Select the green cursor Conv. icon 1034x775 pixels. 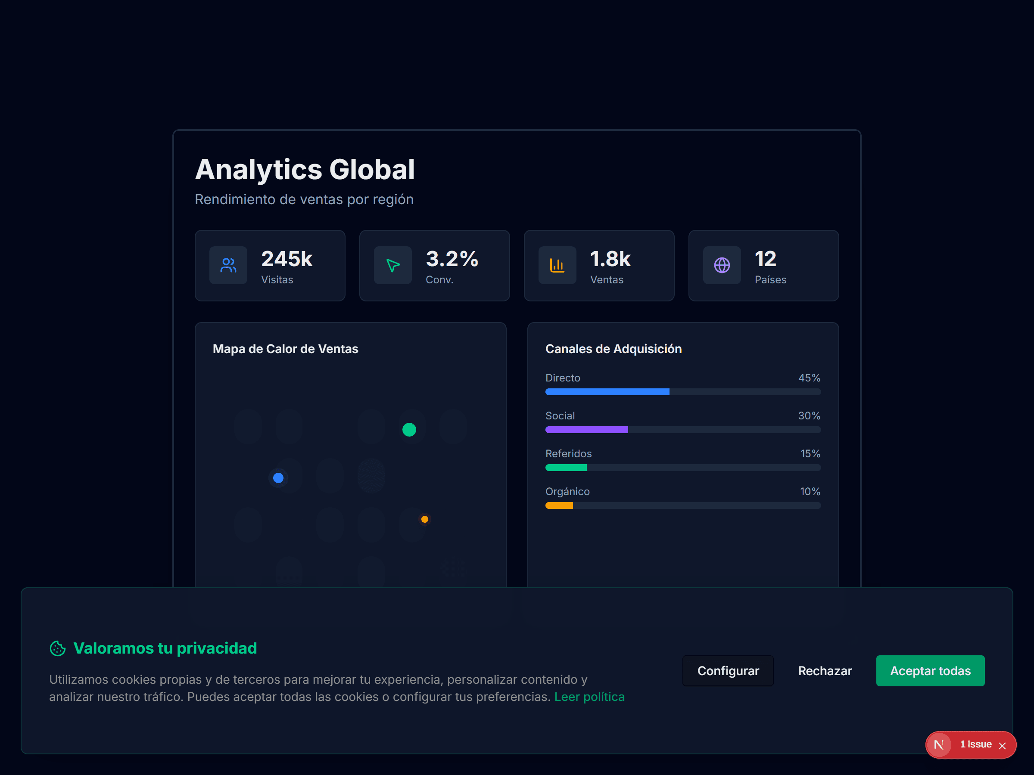click(392, 265)
